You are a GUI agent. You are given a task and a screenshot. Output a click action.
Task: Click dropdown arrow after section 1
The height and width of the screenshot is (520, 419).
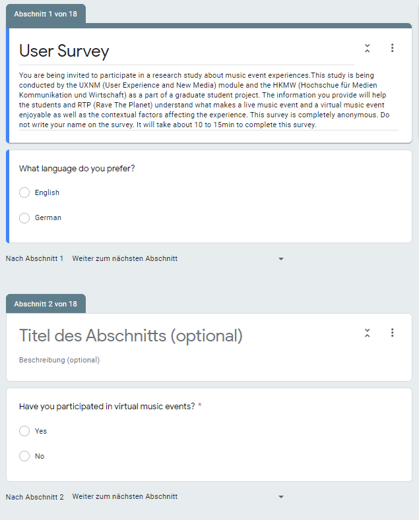(x=281, y=259)
